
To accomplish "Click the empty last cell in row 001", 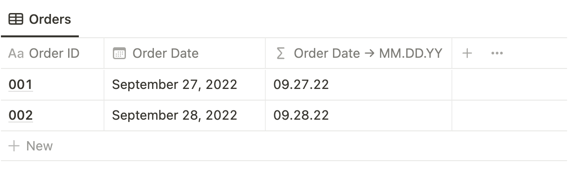I will pyautogui.click(x=509, y=85).
